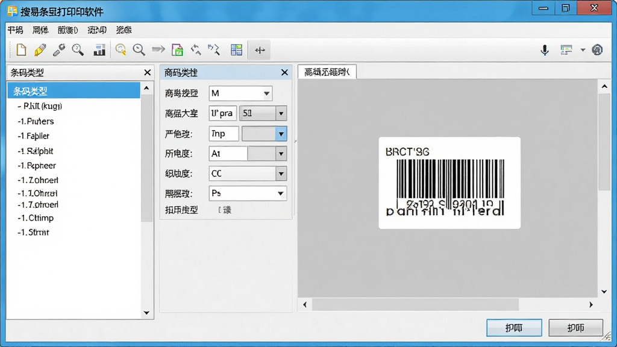Screen dimensions: 617x347
Task: Click the preview's vertical scroll down arrow
Action: point(604,292)
